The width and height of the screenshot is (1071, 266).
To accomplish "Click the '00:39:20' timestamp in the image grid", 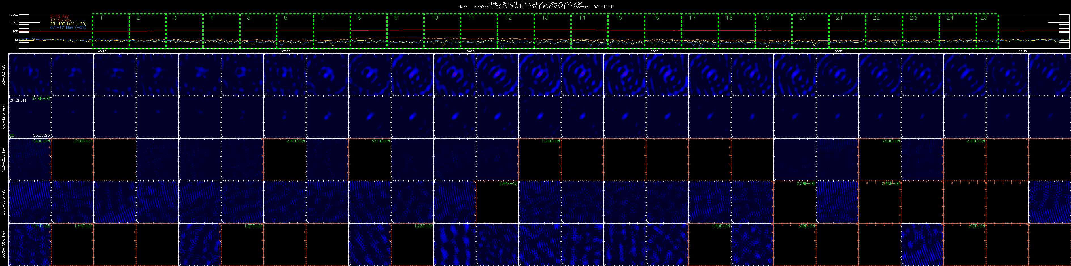I will coord(42,135).
